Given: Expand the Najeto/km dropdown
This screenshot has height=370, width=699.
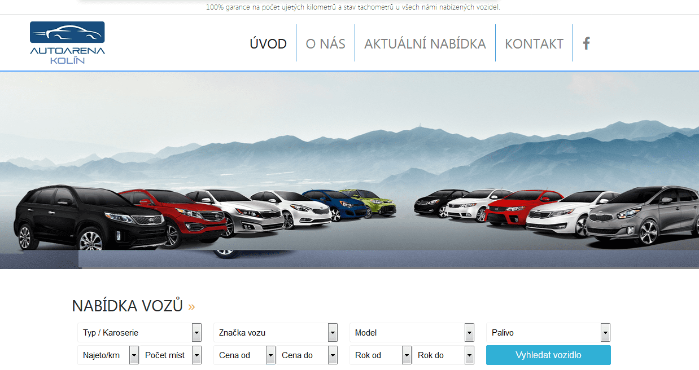Looking at the screenshot, I should (108, 355).
